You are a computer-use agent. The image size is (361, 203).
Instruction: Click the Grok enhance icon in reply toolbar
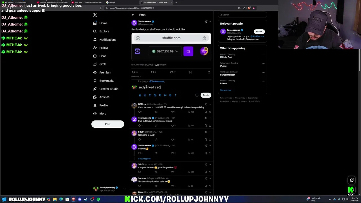click(x=150, y=95)
